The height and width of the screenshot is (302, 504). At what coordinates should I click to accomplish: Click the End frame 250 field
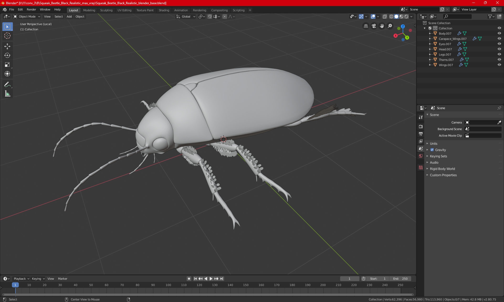tap(400, 279)
